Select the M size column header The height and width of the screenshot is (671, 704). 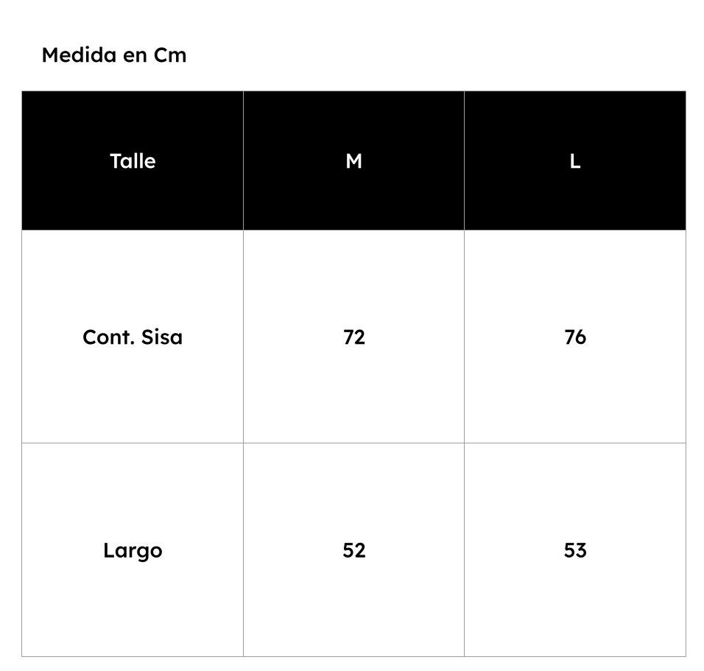[x=353, y=161]
